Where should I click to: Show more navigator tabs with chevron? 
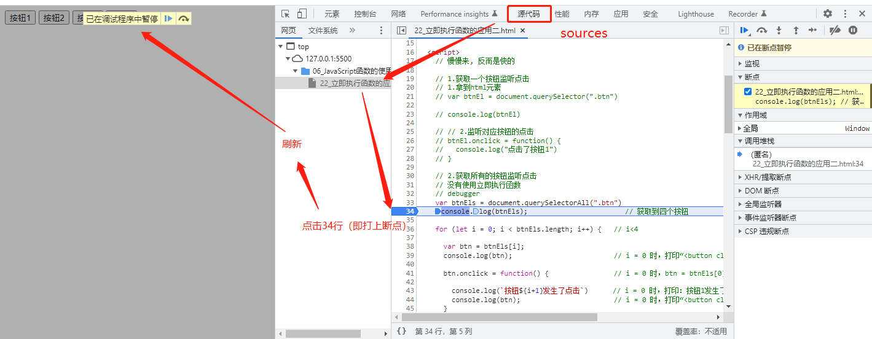352,30
